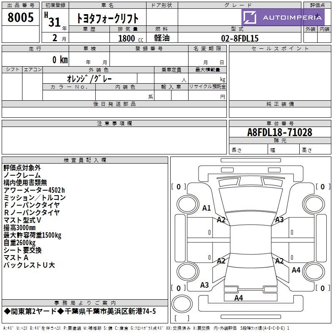The width and height of the screenshot is (333, 333).
Task: Select the シフト header
Action: pyautogui.click(x=12, y=70)
